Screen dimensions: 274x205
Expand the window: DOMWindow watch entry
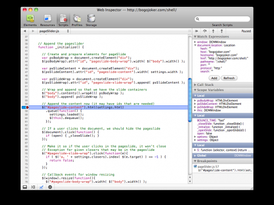195,42
